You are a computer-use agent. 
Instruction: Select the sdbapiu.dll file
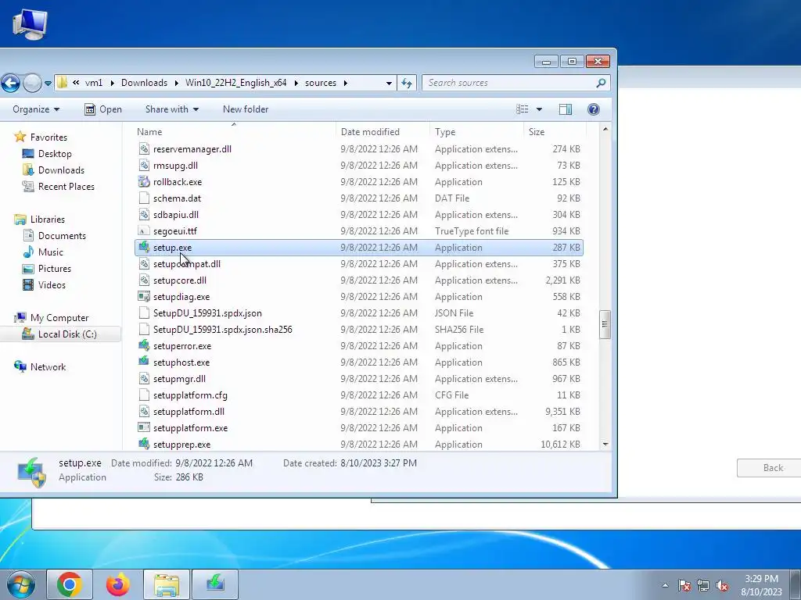(x=176, y=214)
